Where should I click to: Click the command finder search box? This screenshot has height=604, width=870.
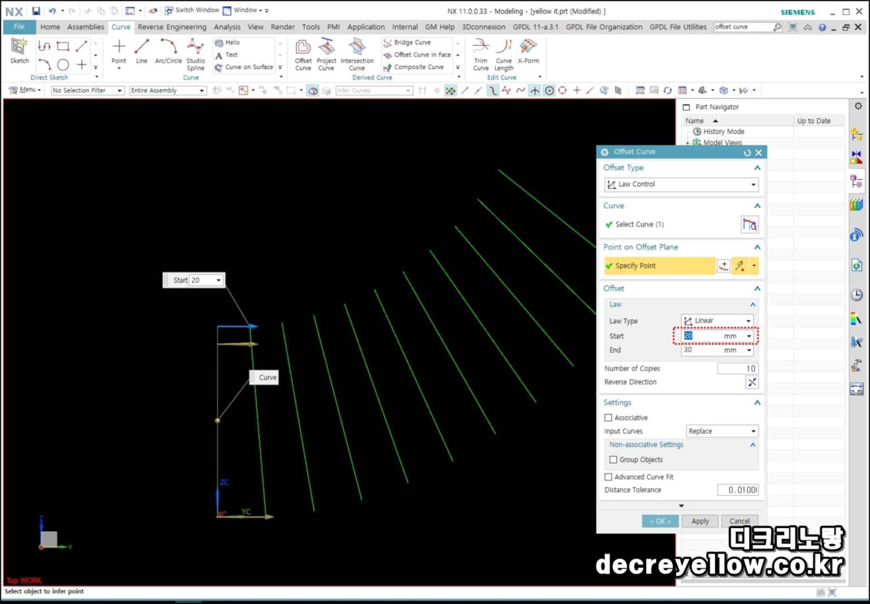point(743,27)
